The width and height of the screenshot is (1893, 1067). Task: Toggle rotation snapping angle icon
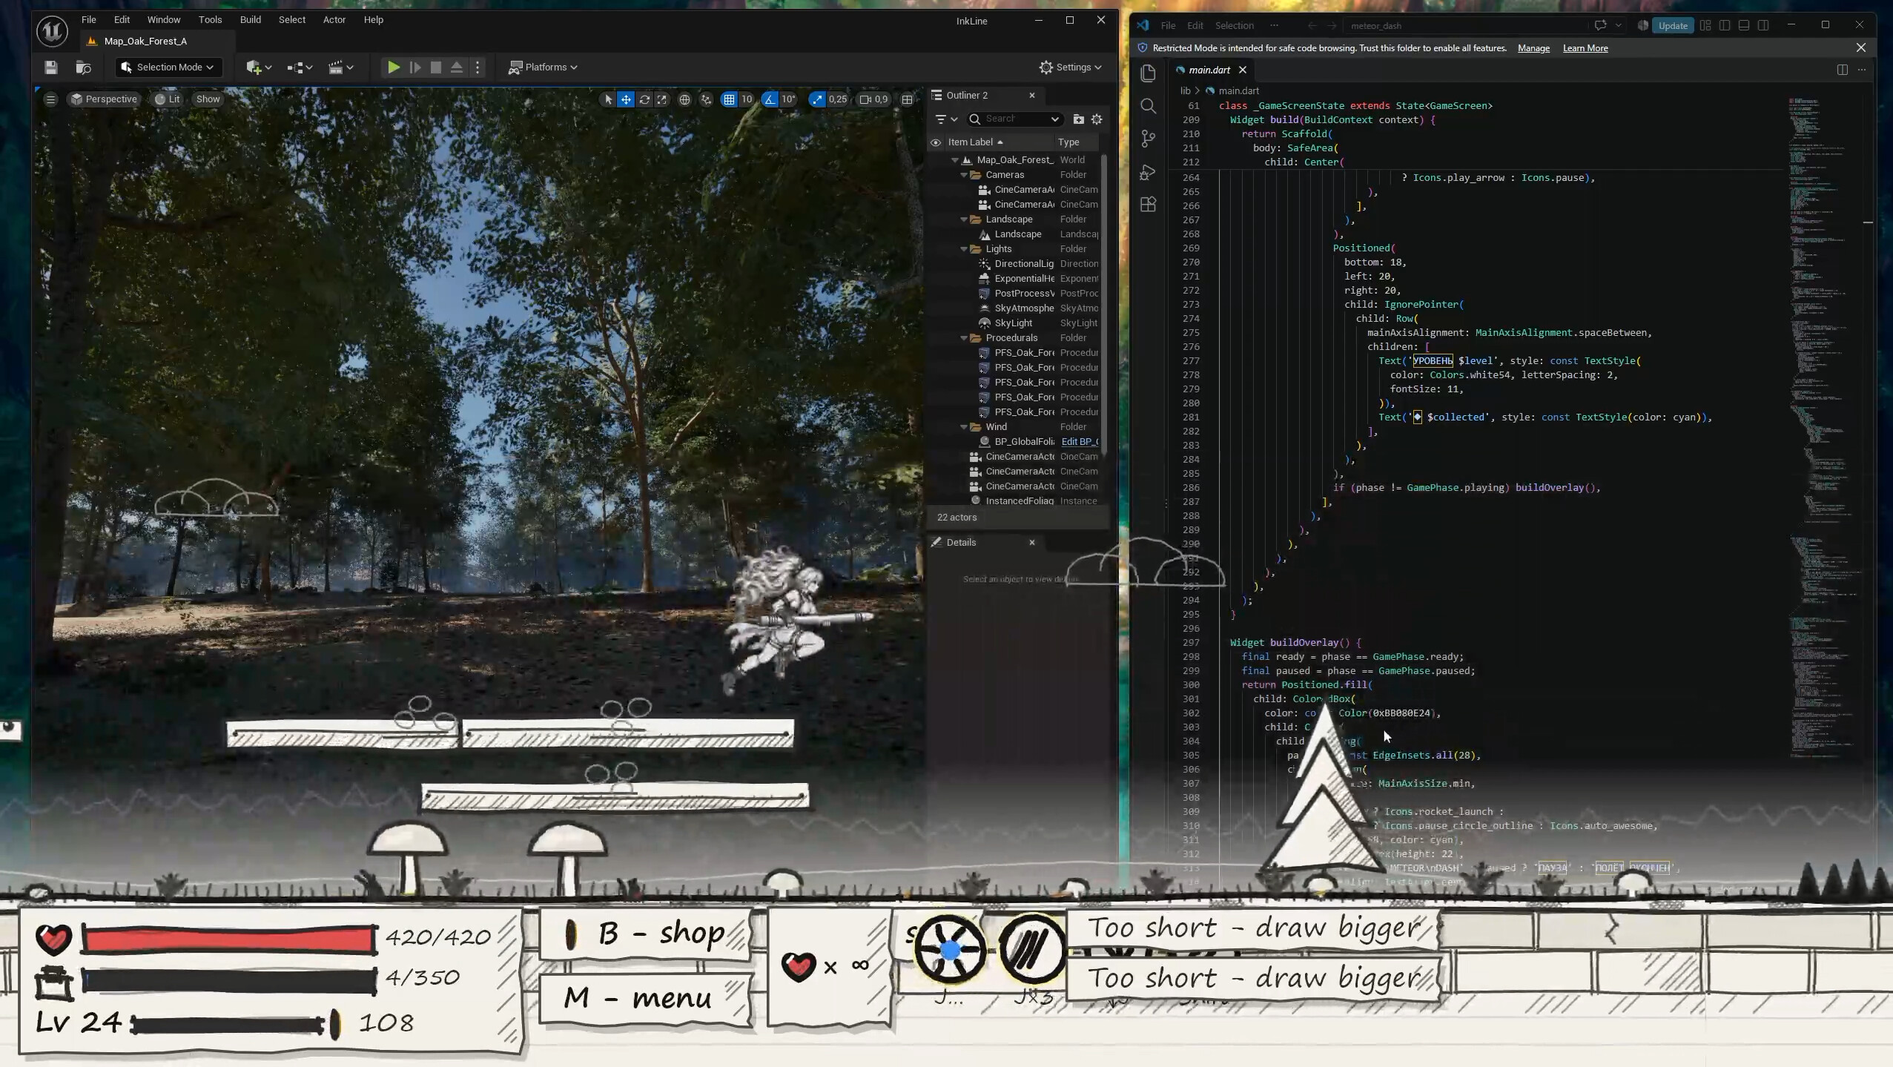pyautogui.click(x=770, y=99)
